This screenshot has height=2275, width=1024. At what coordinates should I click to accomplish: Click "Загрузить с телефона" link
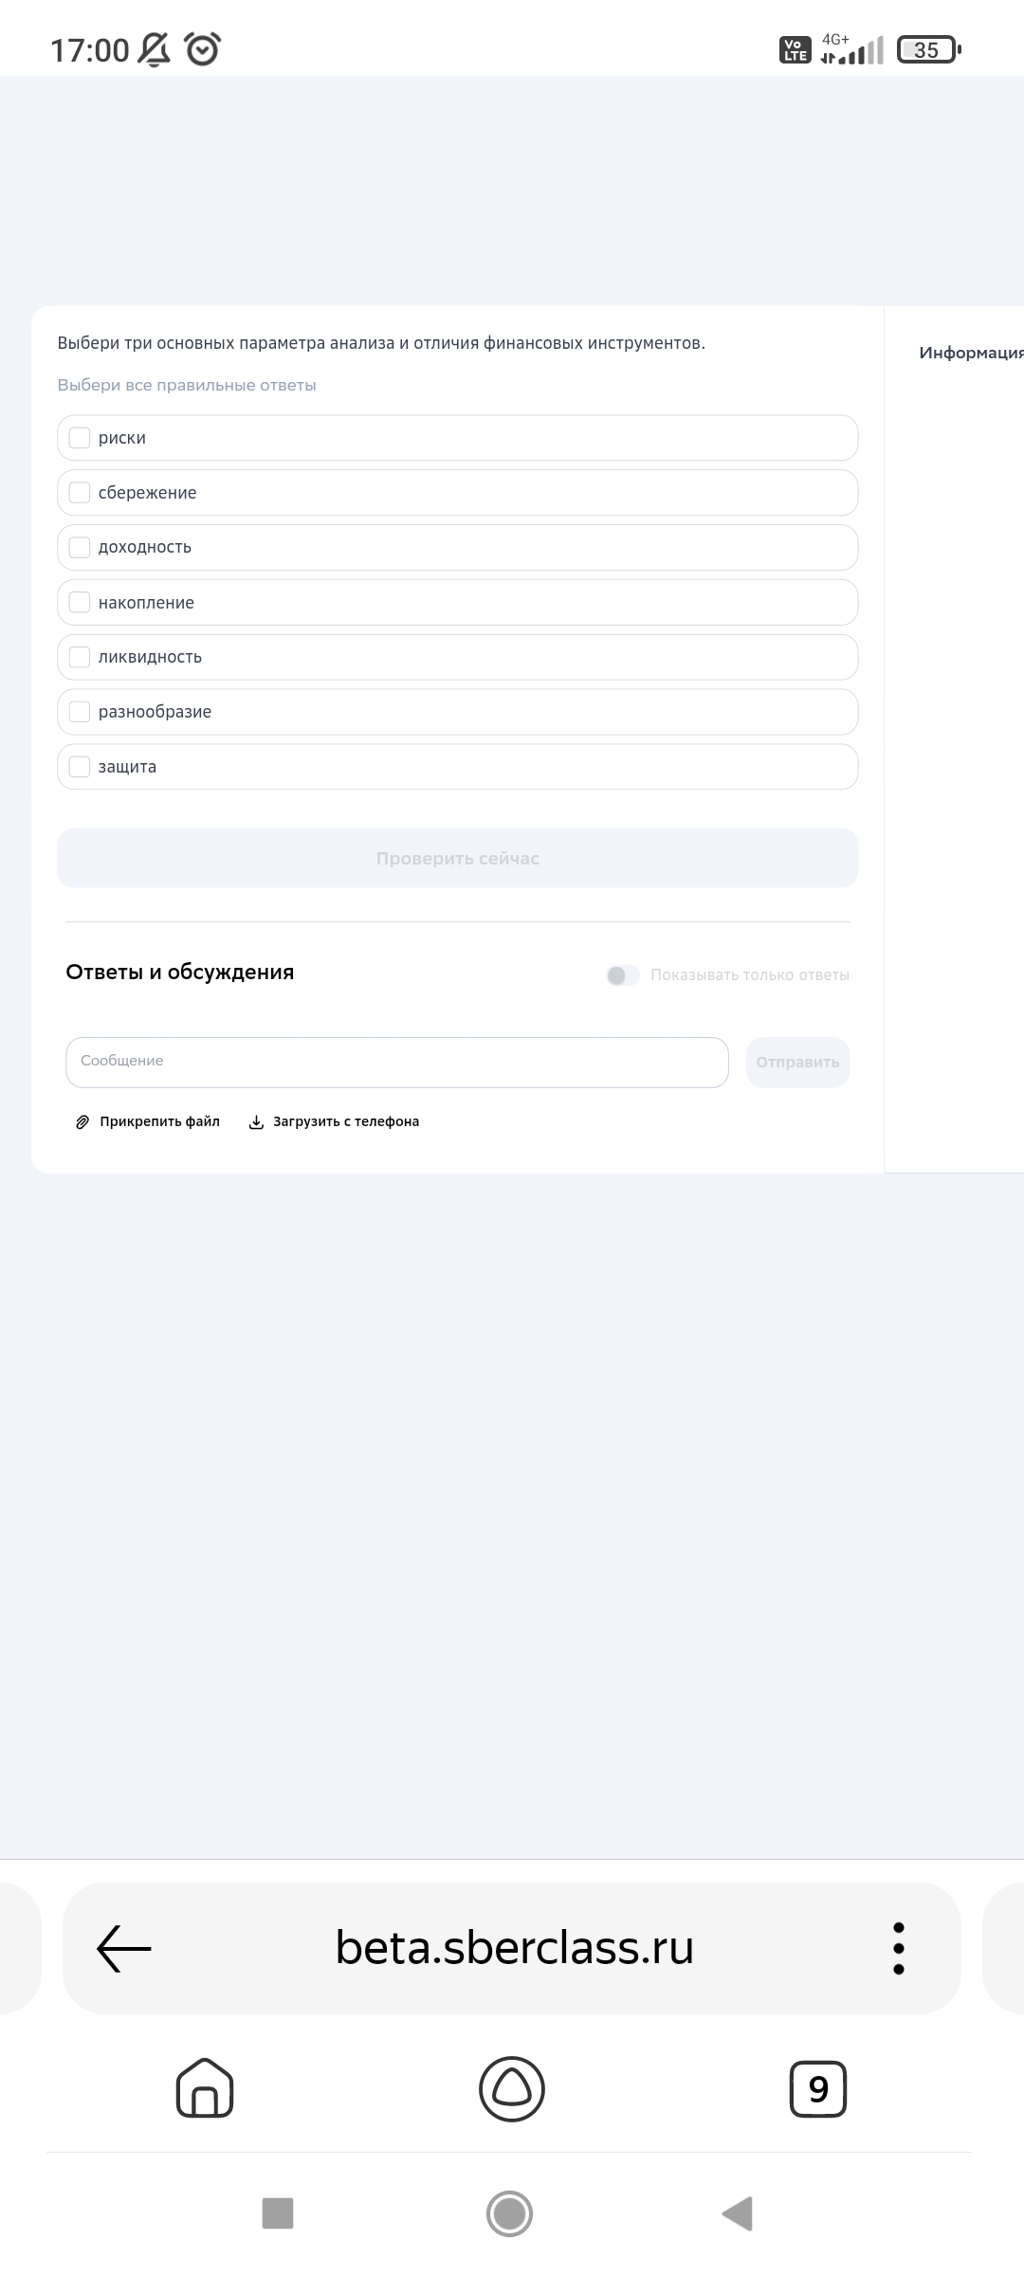coord(334,1121)
